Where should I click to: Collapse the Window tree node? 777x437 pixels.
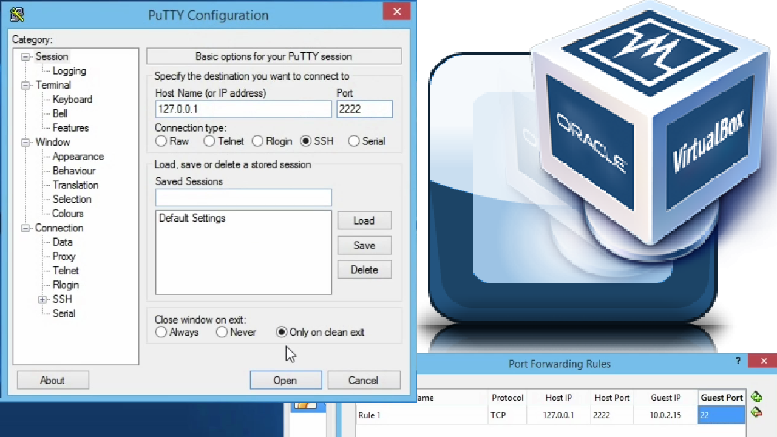point(25,142)
